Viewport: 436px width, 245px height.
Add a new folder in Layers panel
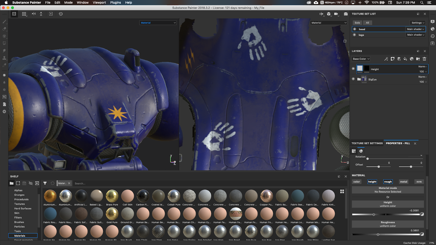(x=418, y=59)
